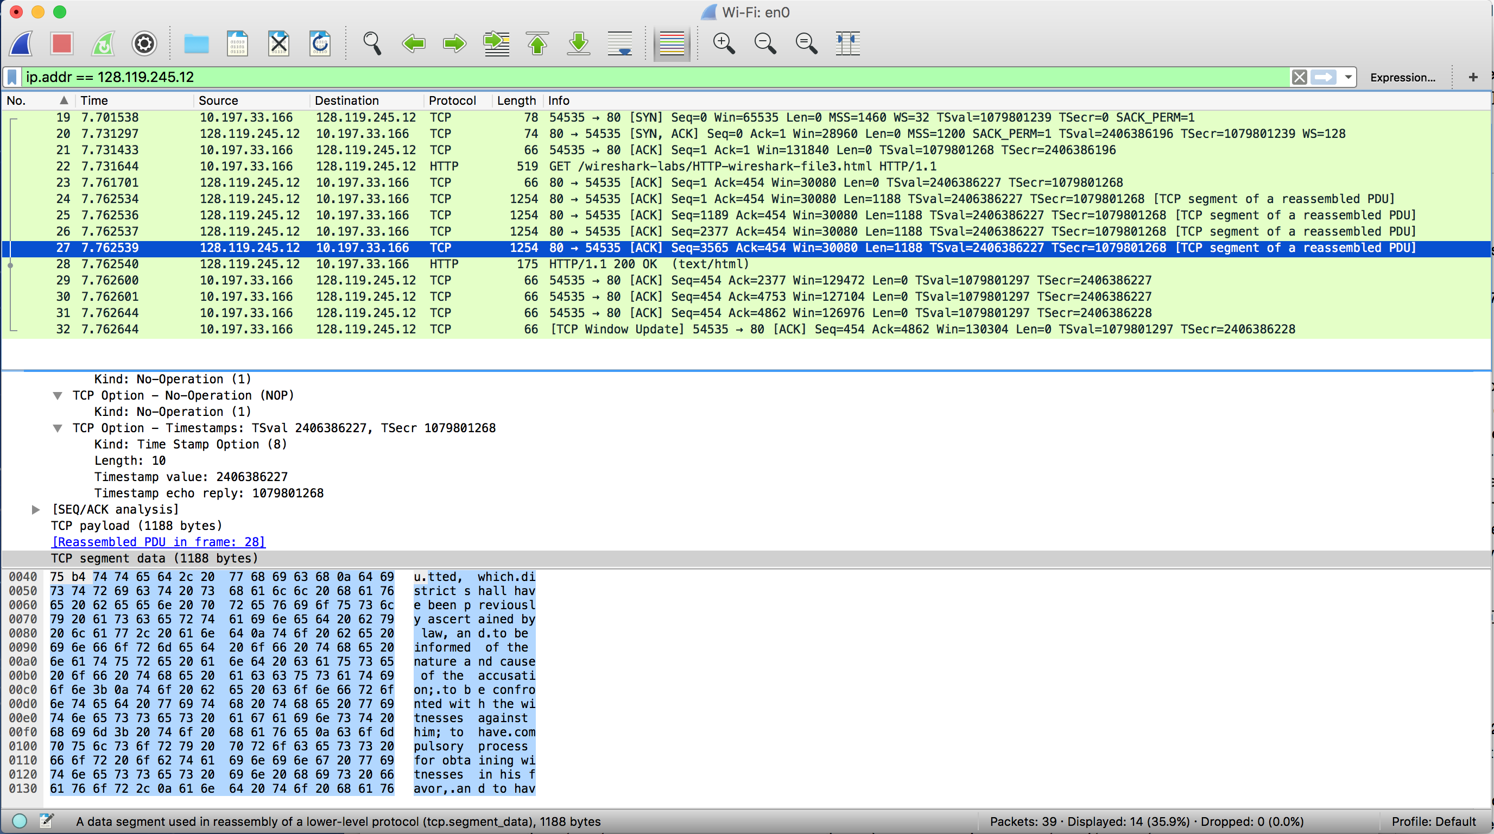Click the red stop capture button
1494x834 pixels.
pos(61,43)
